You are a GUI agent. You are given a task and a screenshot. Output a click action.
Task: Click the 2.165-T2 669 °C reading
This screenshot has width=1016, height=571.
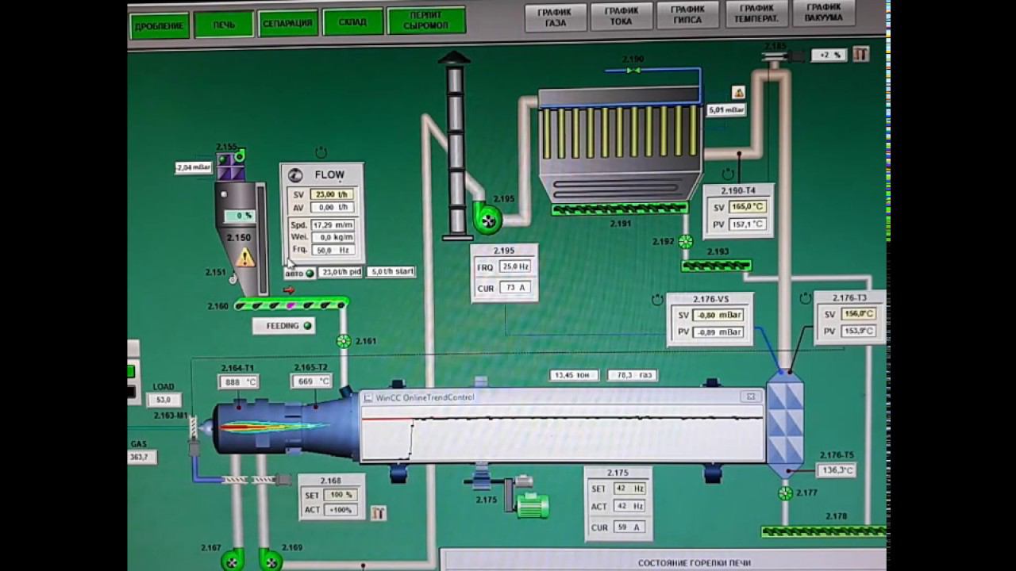tap(312, 381)
